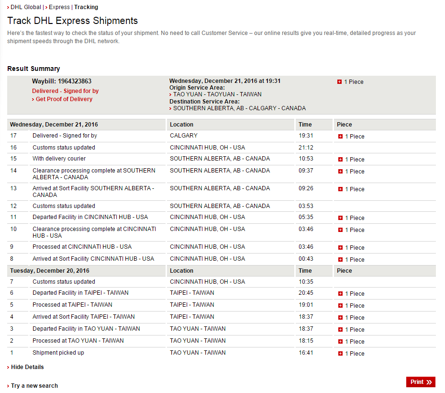
Task: Expand piece details for row 17 Delivered
Action: (x=340, y=137)
